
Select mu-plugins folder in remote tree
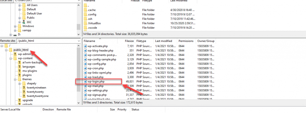pos(30,71)
